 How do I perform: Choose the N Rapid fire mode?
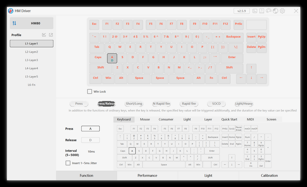161,104
